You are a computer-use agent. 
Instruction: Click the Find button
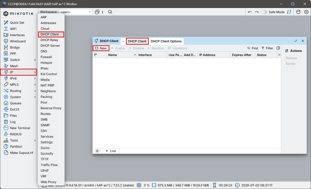click(253, 48)
